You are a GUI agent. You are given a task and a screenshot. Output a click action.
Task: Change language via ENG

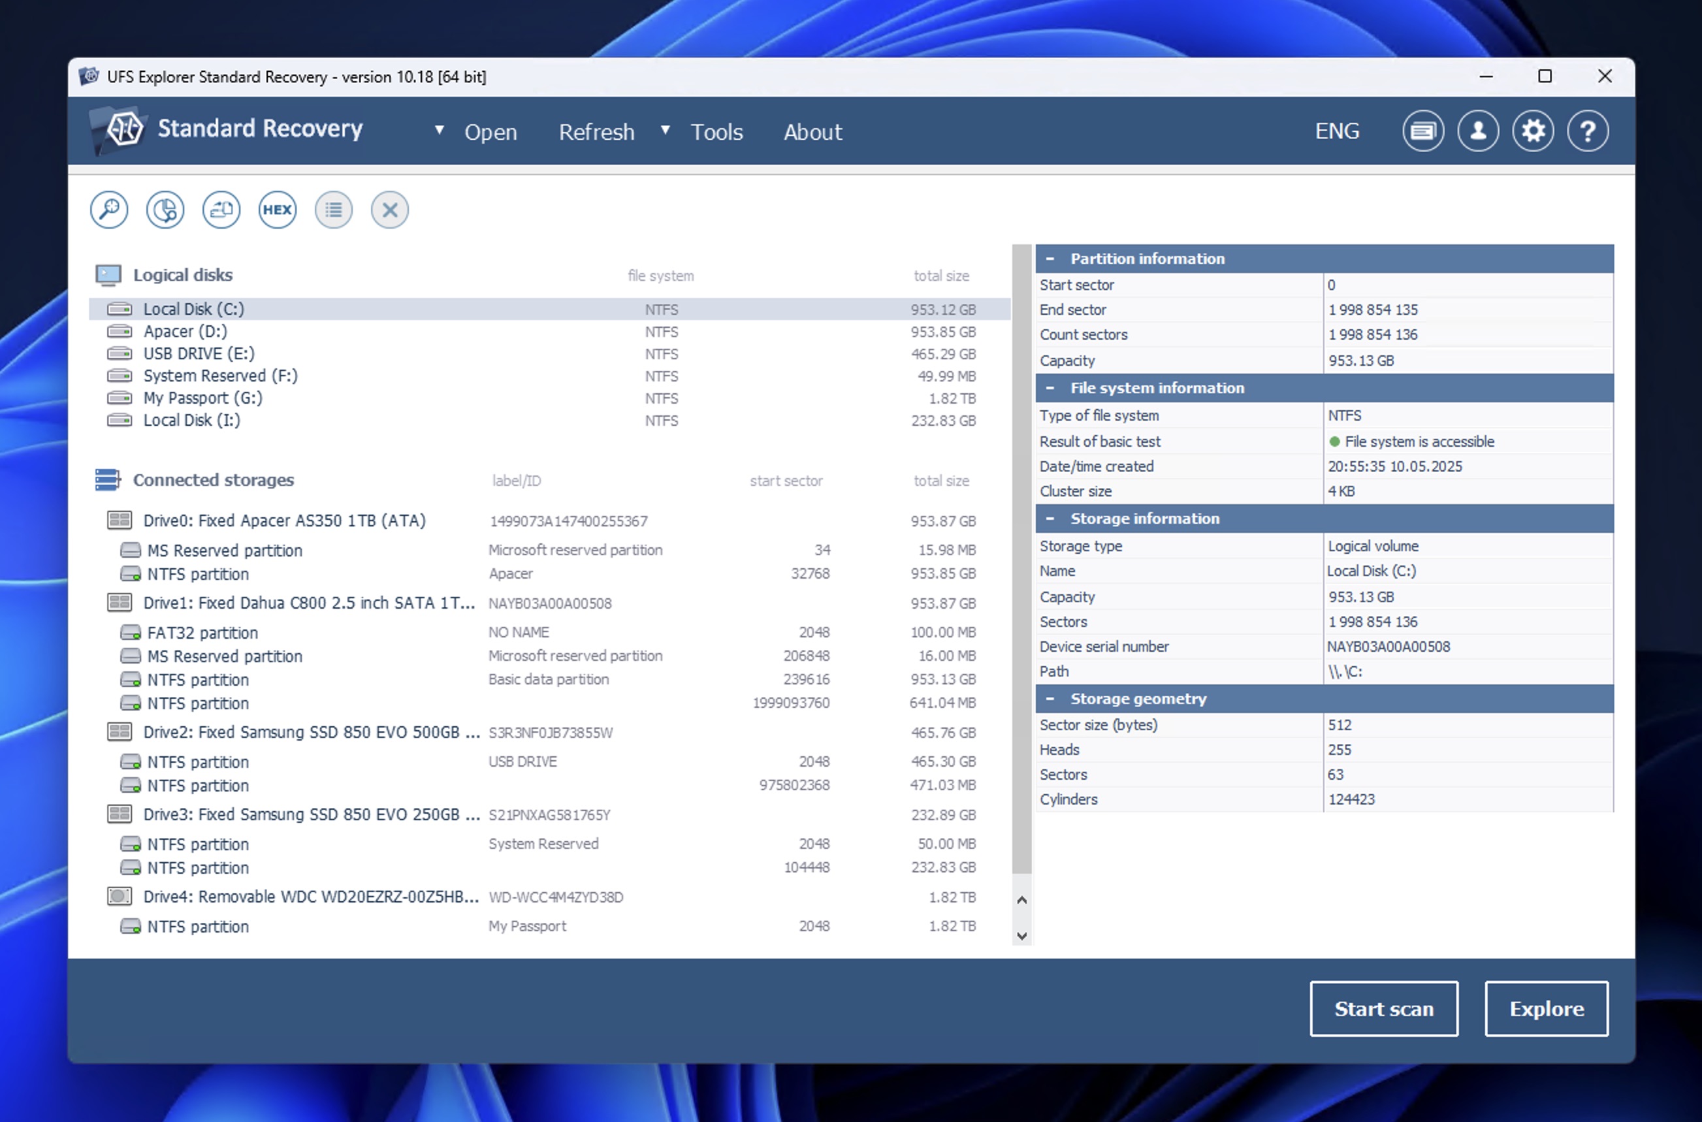point(1337,131)
